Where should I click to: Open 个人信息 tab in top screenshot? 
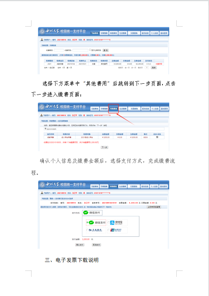click(x=155, y=33)
